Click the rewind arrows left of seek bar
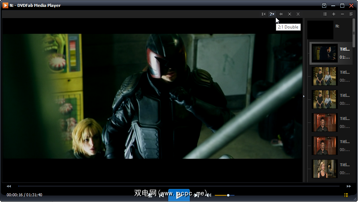Screen dimensions: 358x202 (x=9, y=186)
